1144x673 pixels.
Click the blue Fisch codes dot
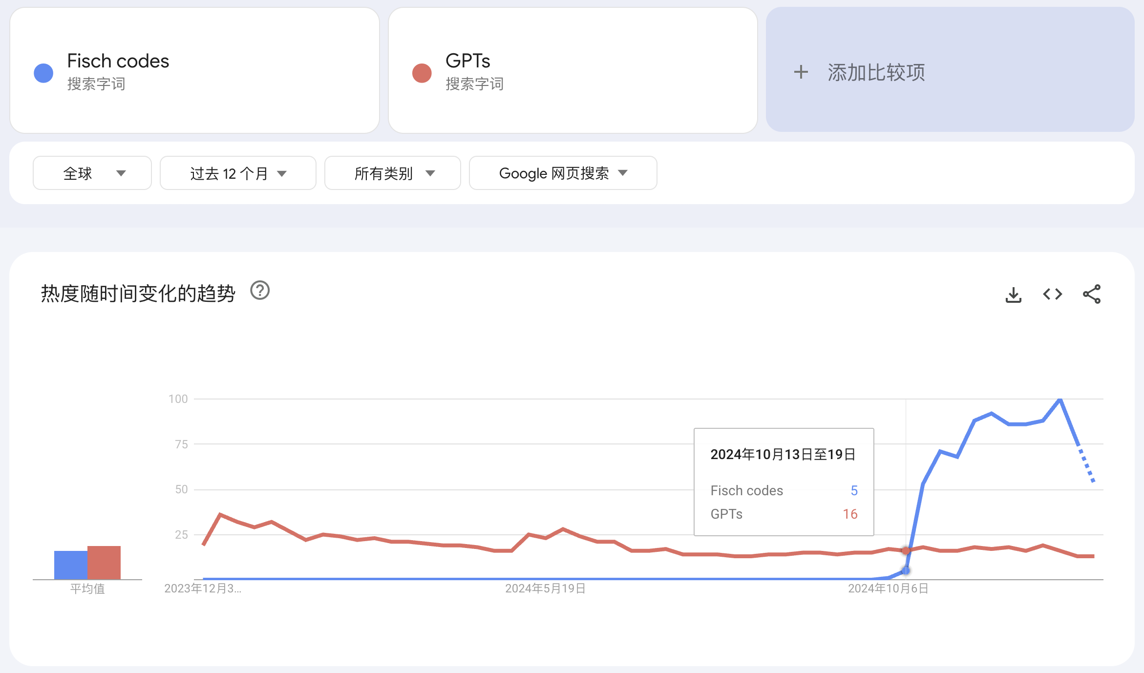(x=43, y=73)
